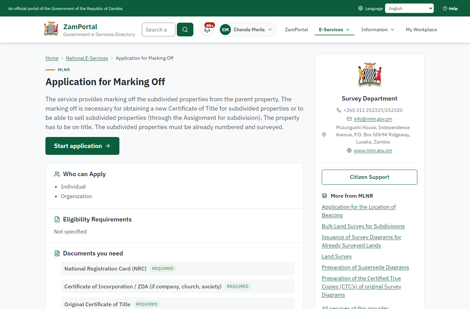Go to My Workplace
The image size is (470, 309).
pyautogui.click(x=421, y=30)
